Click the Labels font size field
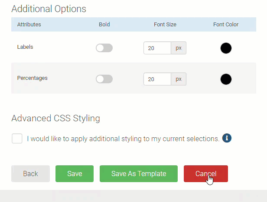Screen dimensions: 267x202 (157, 48)
